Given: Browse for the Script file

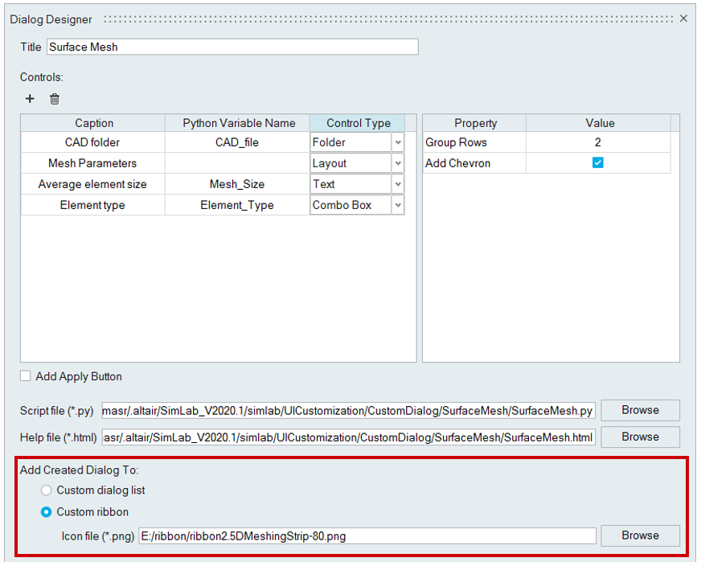Looking at the screenshot, I should coord(640,410).
